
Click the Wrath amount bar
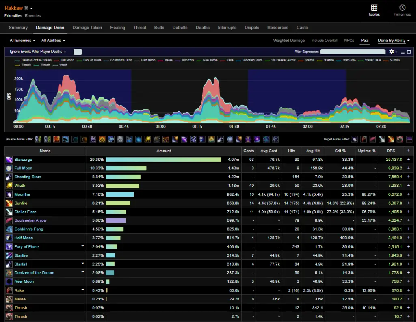point(123,186)
